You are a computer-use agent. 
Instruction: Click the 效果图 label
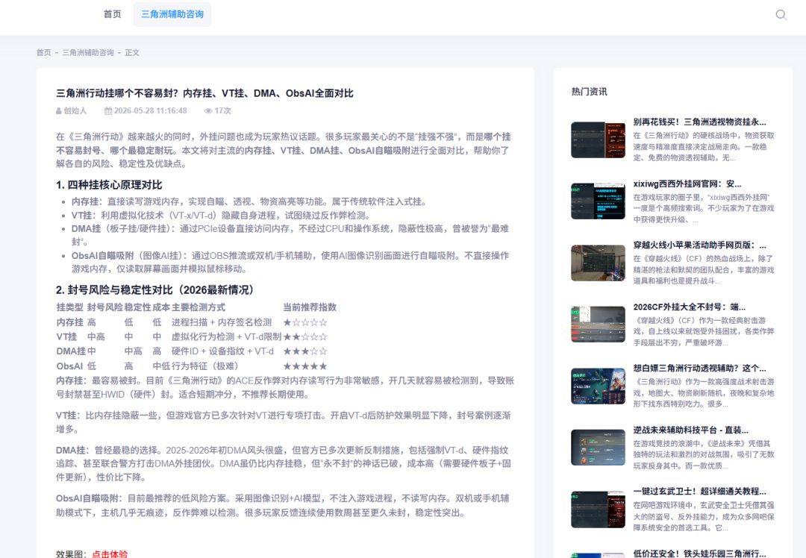(x=73, y=554)
